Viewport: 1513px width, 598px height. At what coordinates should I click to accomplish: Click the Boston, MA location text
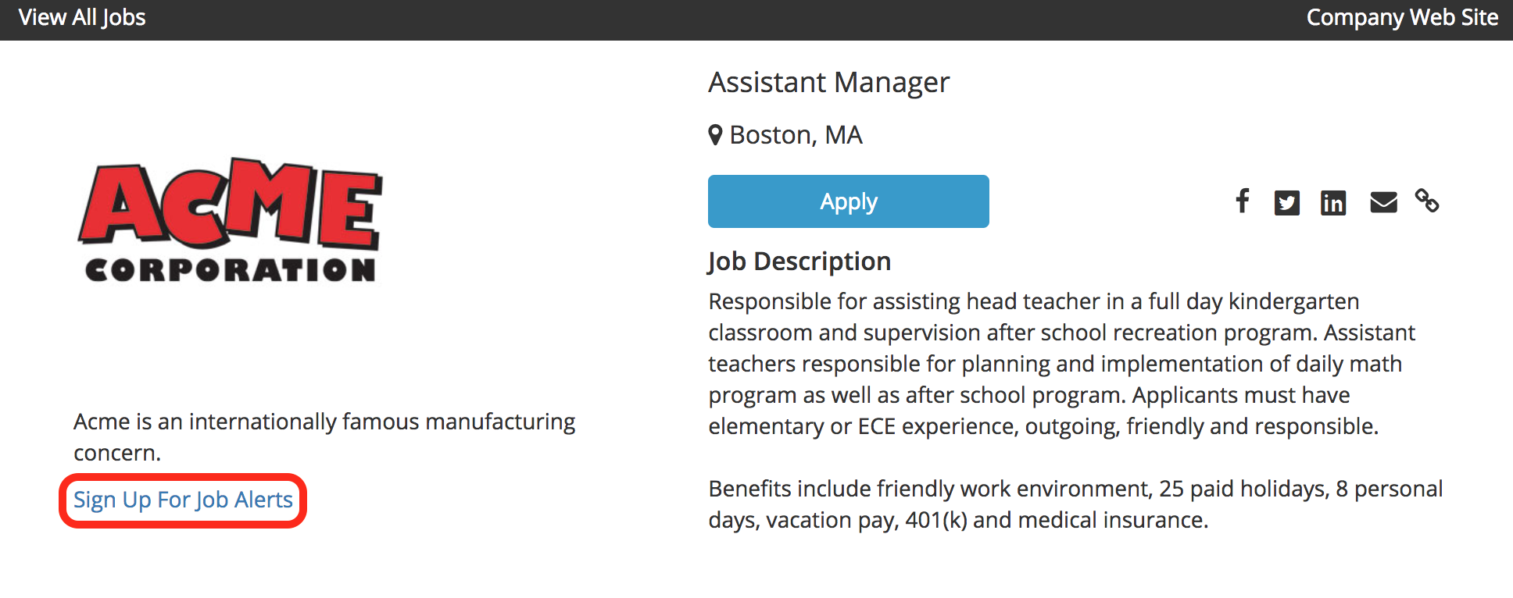point(796,134)
